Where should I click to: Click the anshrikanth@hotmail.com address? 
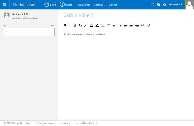25,18
